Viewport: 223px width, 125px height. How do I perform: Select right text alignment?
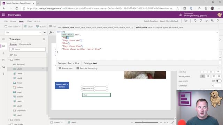click(x=214, y=76)
